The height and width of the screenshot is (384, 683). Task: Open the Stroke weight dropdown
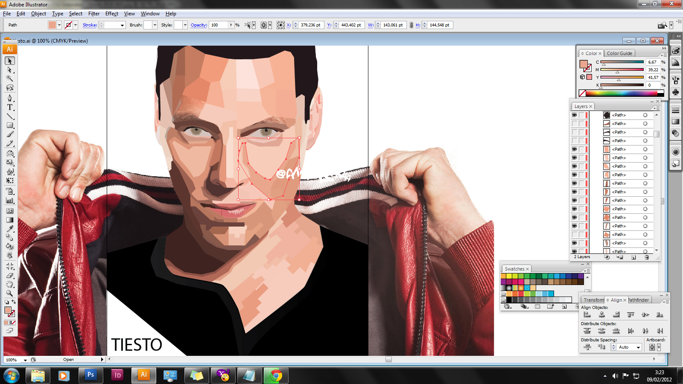(x=122, y=25)
